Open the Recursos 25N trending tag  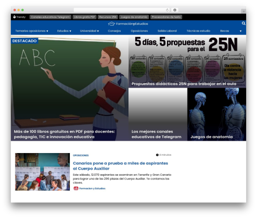click(107, 17)
